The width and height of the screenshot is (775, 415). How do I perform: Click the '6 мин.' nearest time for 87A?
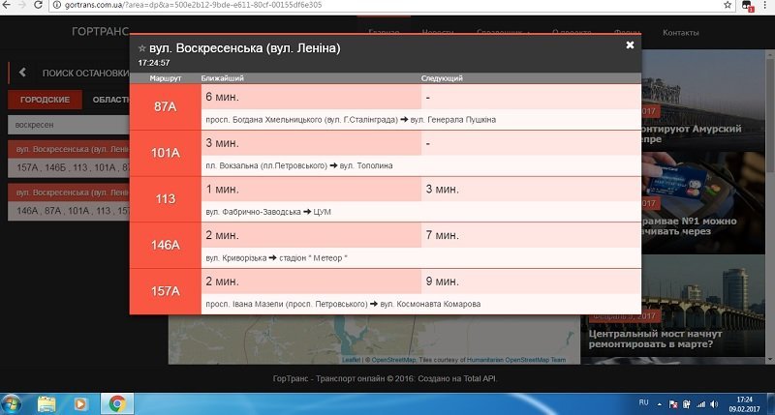tap(223, 97)
